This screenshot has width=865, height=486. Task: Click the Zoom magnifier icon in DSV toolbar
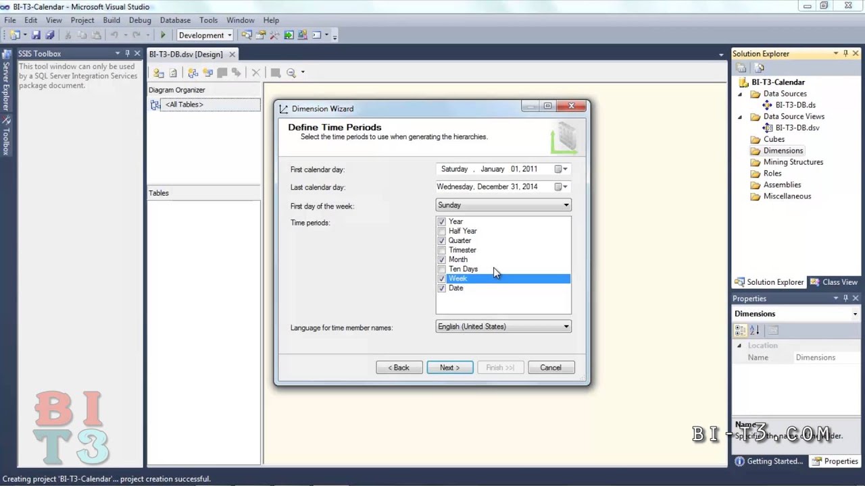(x=291, y=73)
